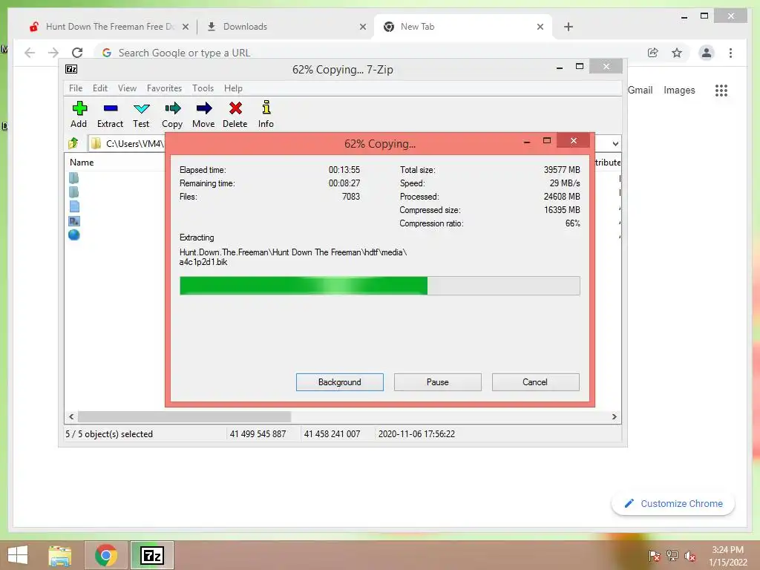Click the Name column header

pos(82,163)
